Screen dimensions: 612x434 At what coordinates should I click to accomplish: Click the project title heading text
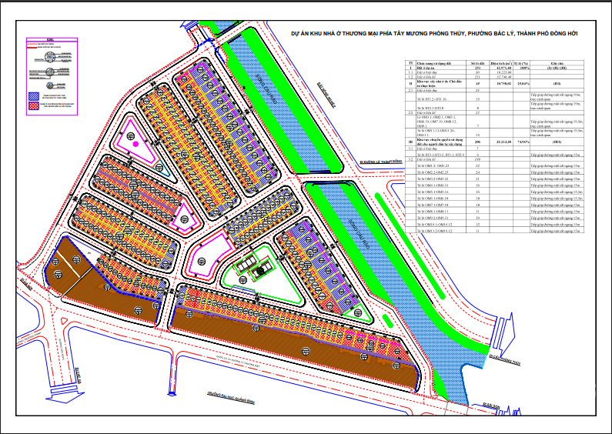tap(433, 35)
